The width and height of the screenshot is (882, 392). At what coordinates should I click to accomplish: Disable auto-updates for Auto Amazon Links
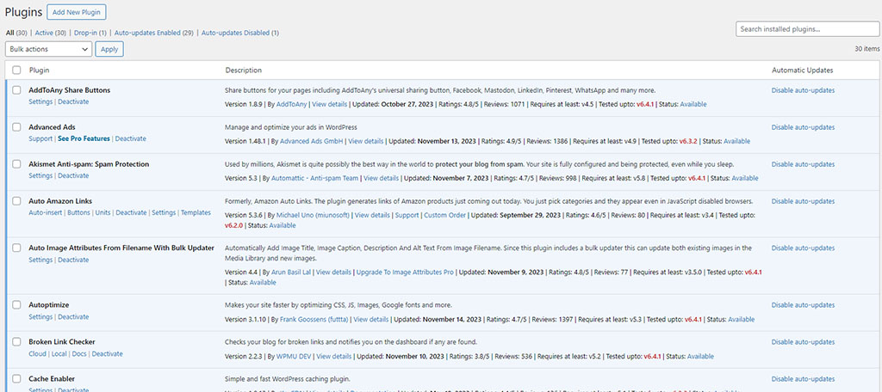coord(803,201)
